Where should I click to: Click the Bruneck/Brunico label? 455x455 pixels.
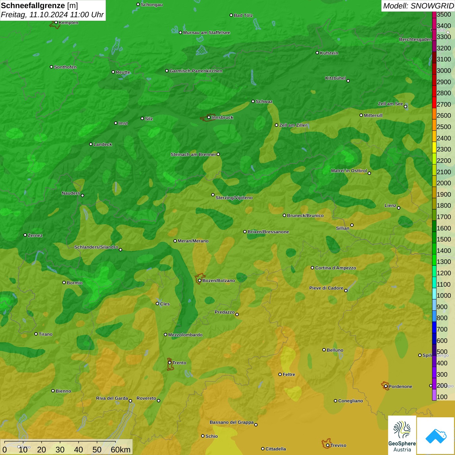(305, 215)
